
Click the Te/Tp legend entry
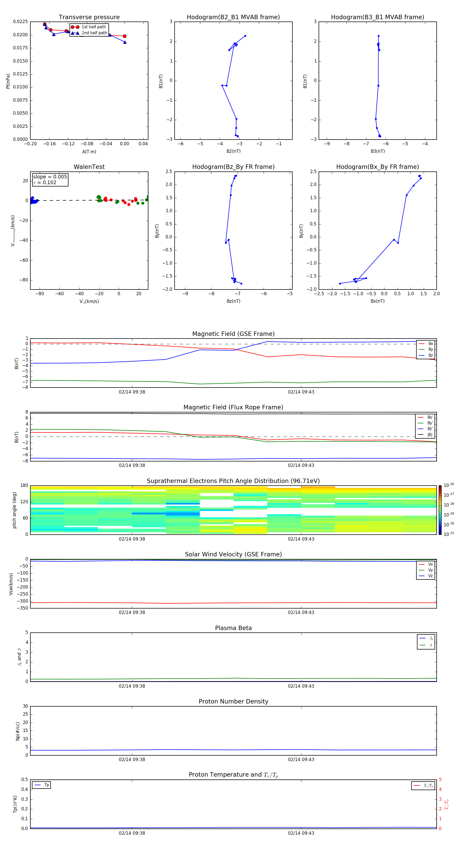pyautogui.click(x=423, y=785)
